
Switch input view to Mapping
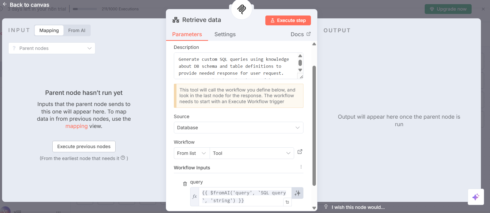(49, 31)
